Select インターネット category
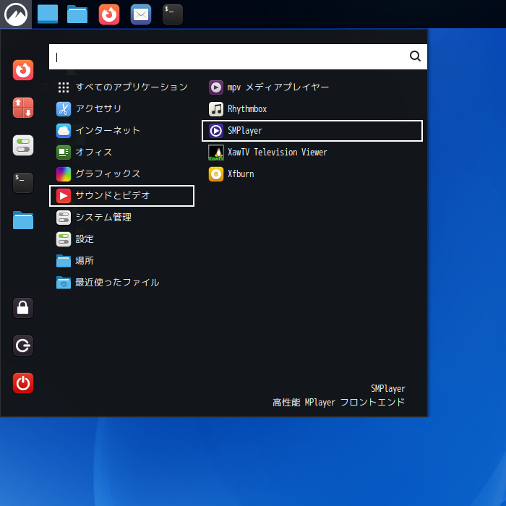Viewport: 506px width, 506px height. 121,130
